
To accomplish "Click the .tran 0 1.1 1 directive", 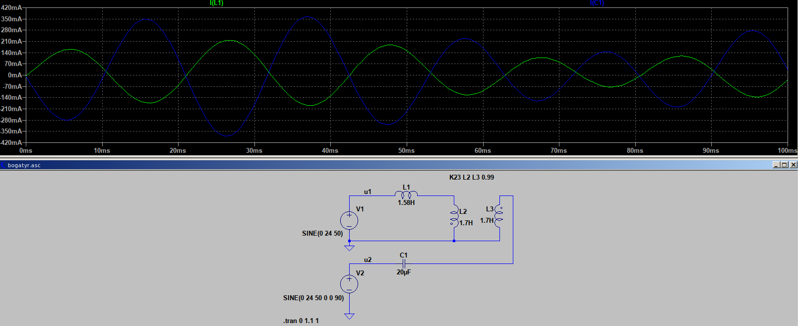I will [x=301, y=321].
